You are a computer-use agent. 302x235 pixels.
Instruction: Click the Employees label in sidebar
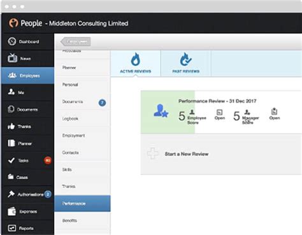tap(30, 76)
